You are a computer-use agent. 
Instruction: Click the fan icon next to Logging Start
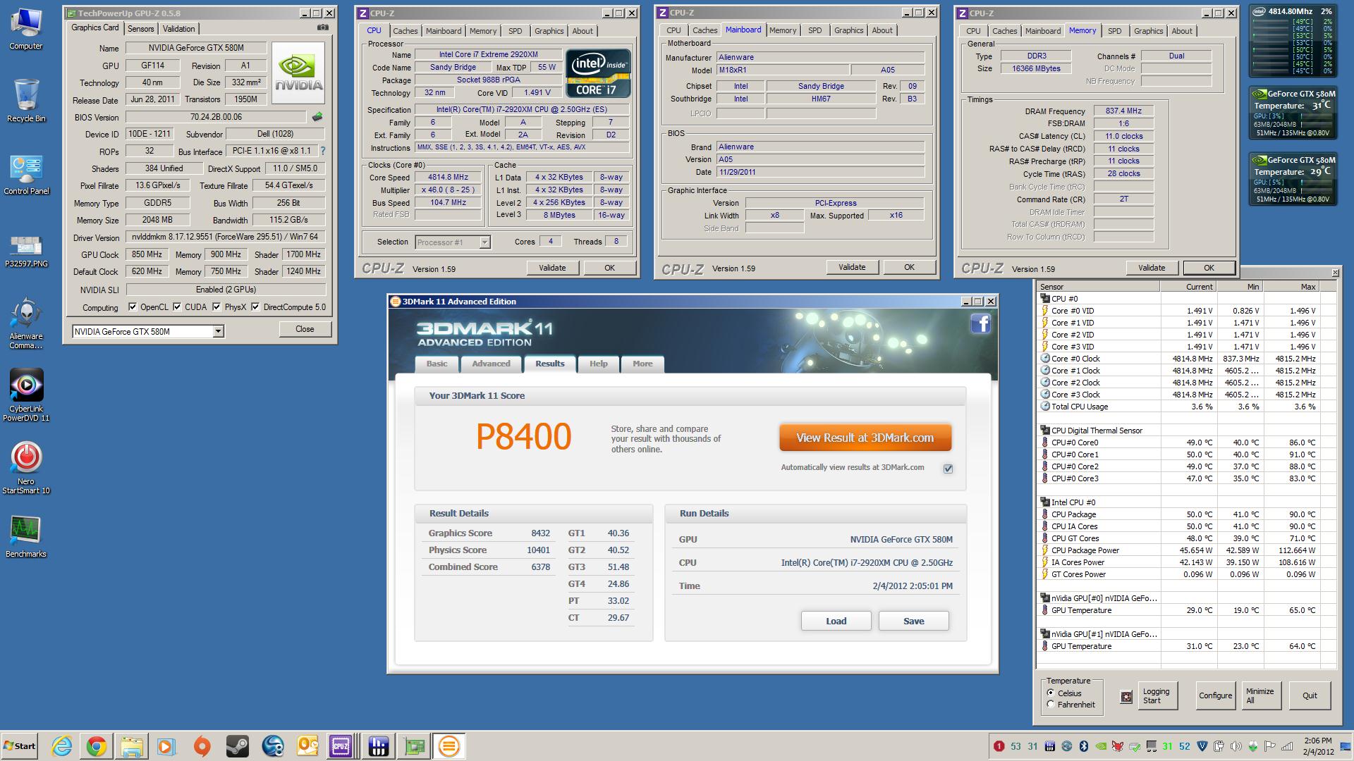(x=1126, y=696)
